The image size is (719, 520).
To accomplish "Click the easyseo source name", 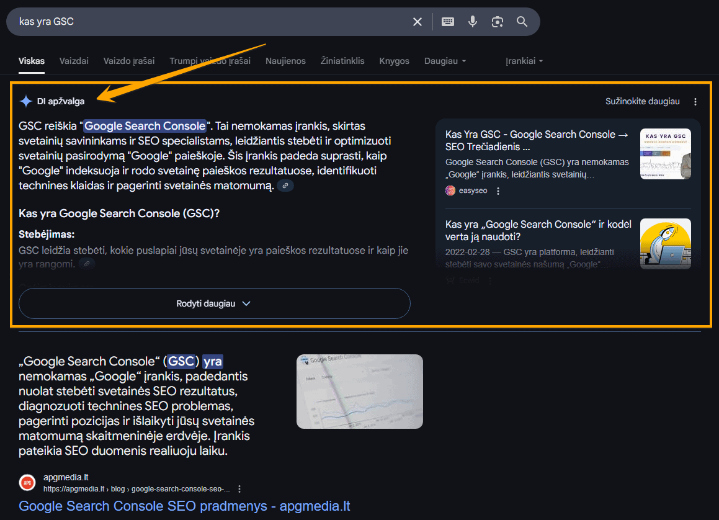I will point(473,191).
